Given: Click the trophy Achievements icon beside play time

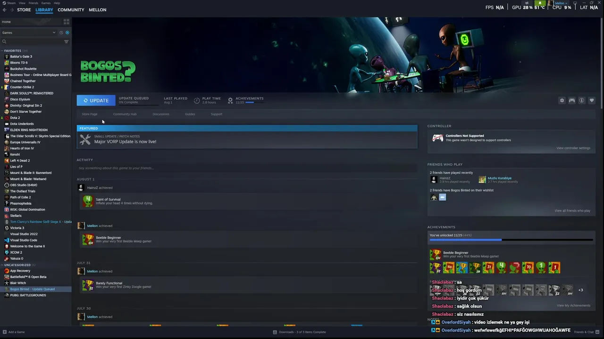Looking at the screenshot, I should pos(230,100).
